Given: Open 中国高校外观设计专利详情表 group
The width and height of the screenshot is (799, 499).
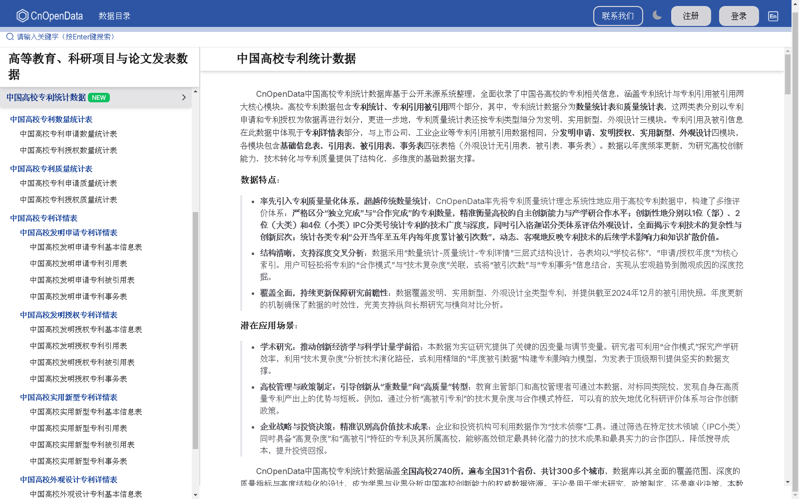Looking at the screenshot, I should tap(69, 480).
